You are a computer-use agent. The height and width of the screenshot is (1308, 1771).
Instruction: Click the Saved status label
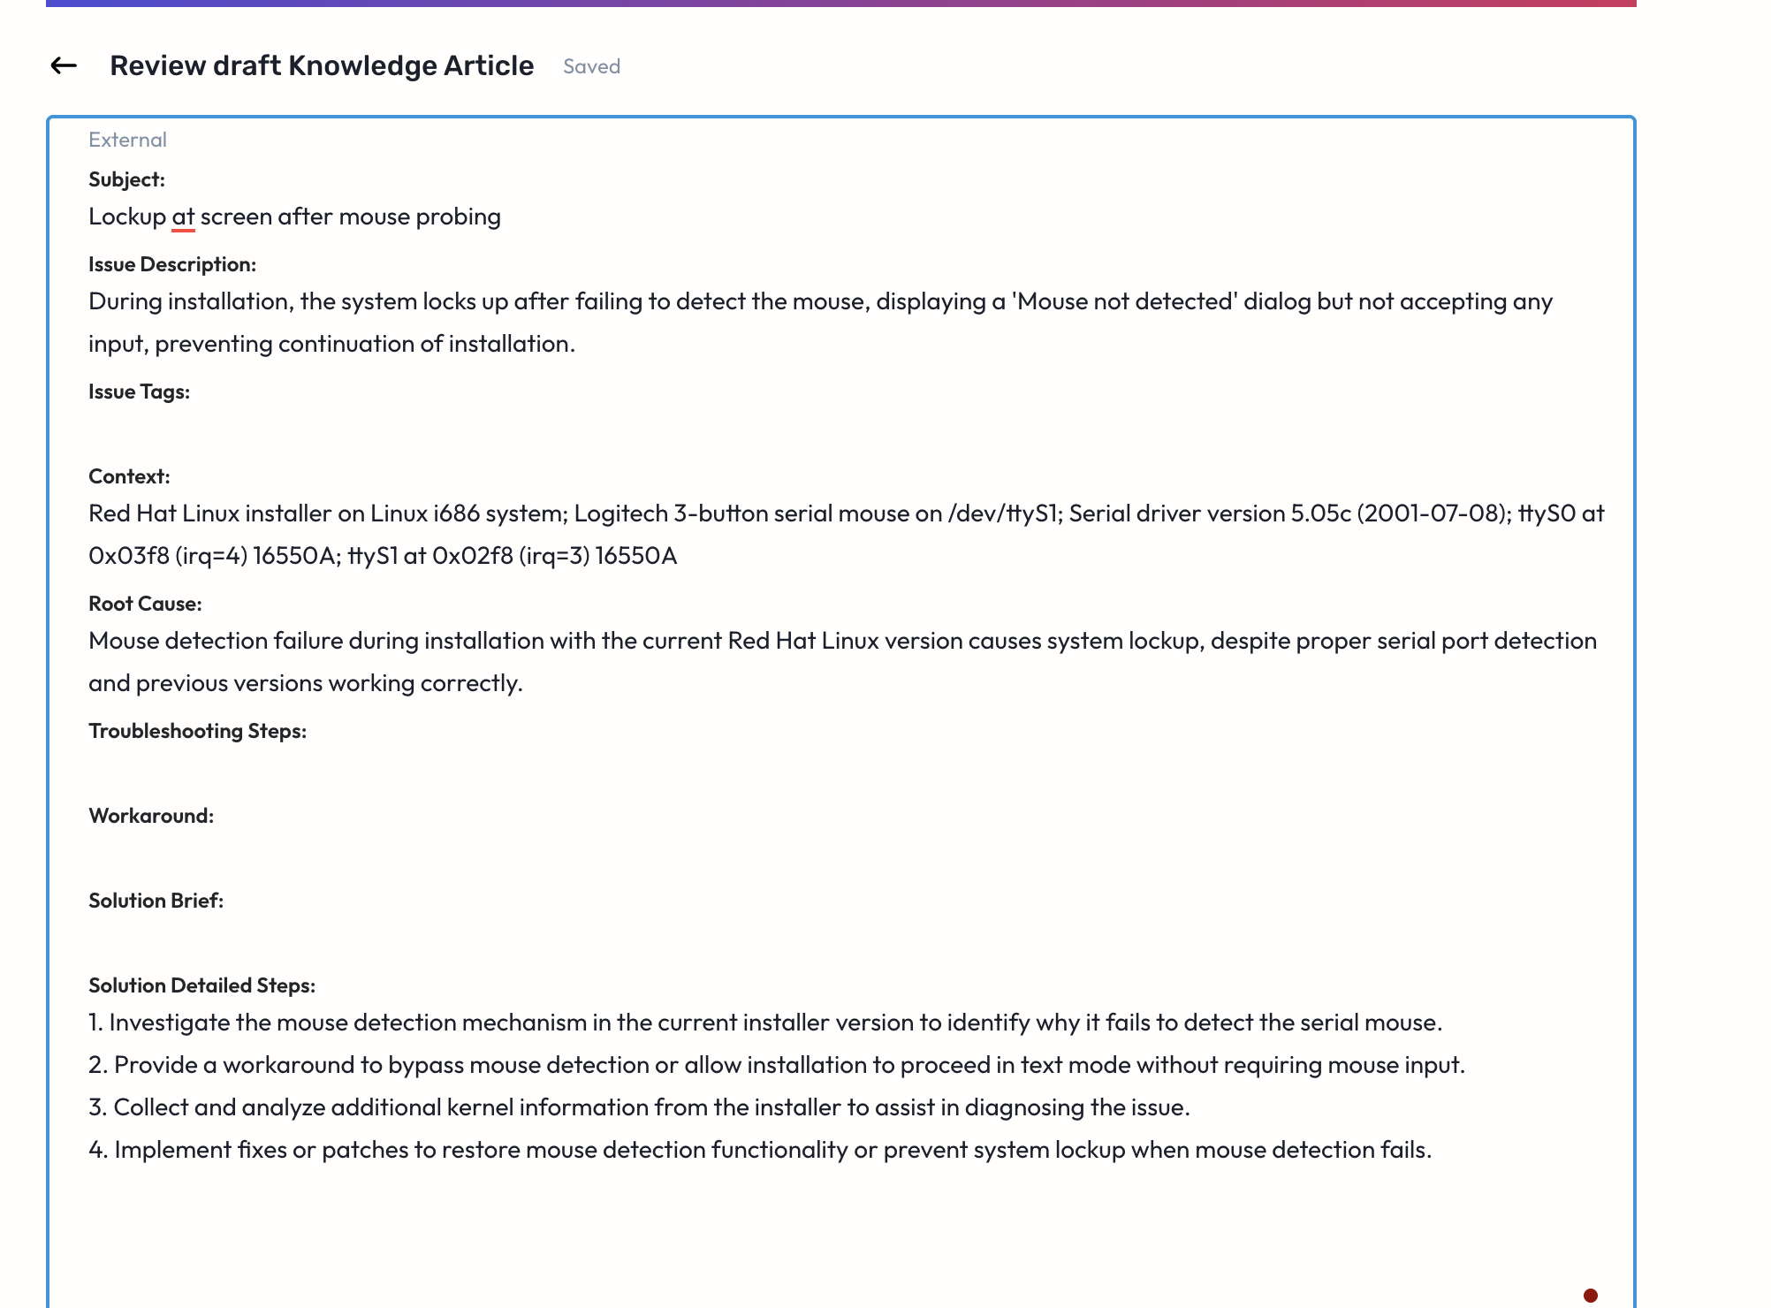(x=591, y=66)
